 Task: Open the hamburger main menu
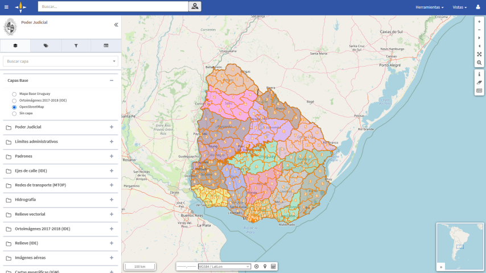pos(6,7)
